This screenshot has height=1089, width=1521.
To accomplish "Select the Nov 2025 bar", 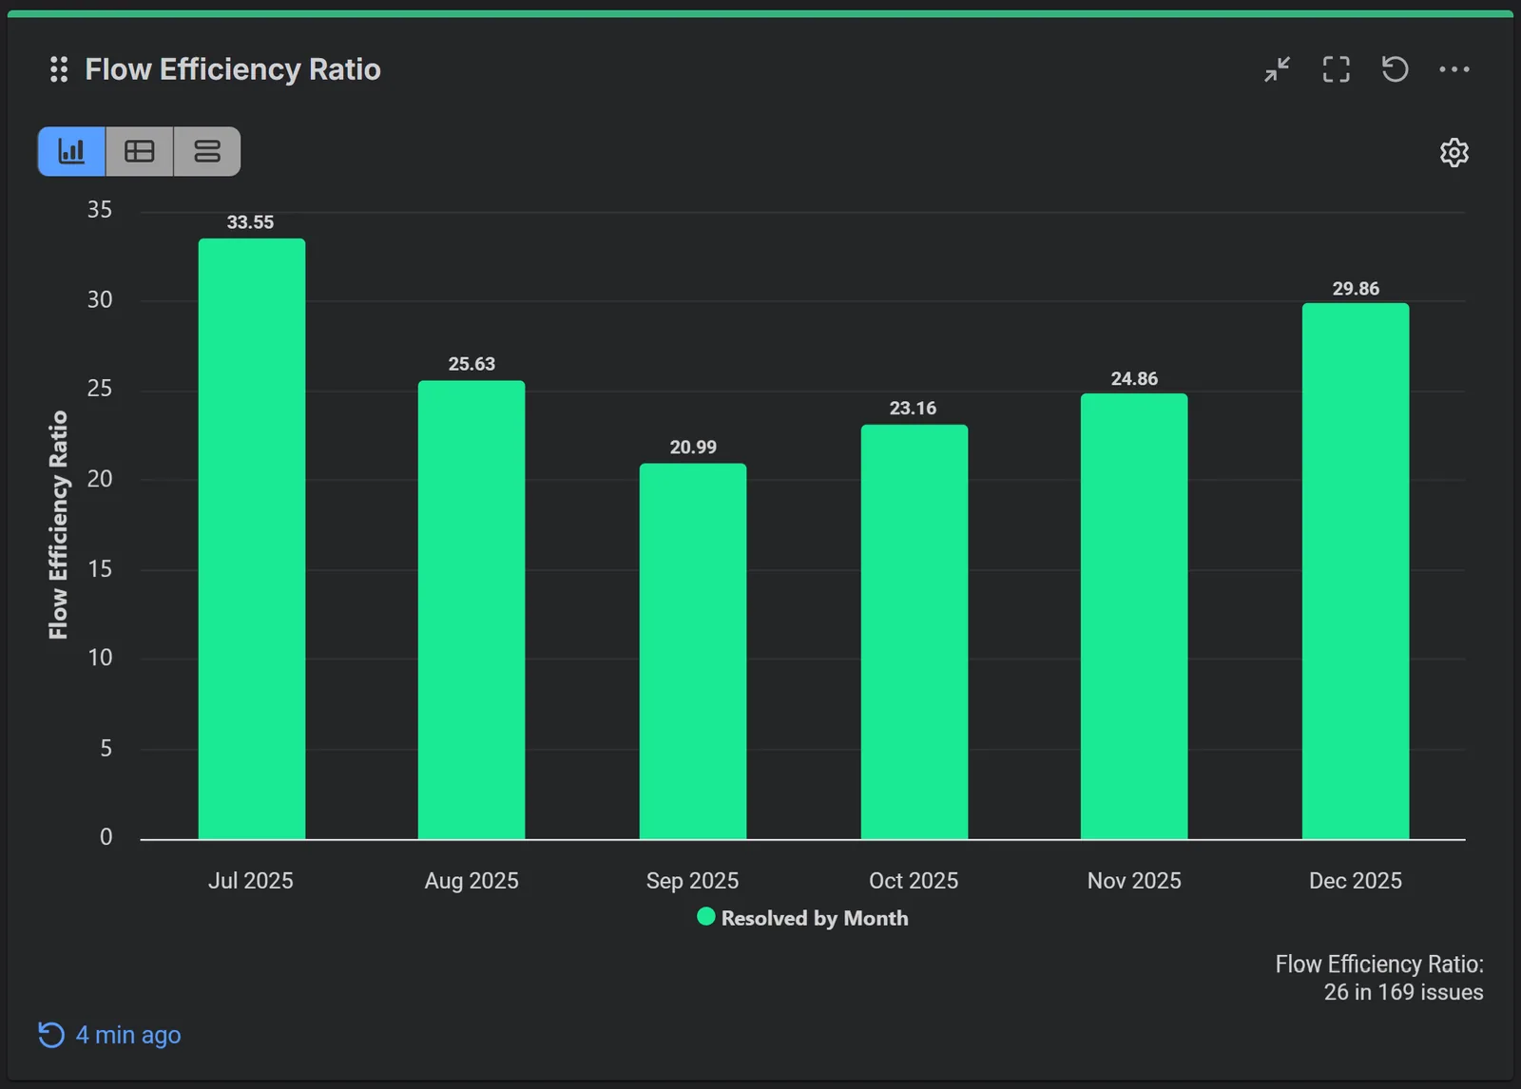I will click(x=1134, y=617).
